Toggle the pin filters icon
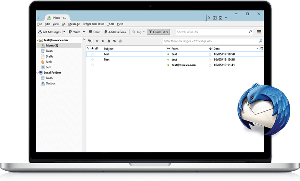This screenshot has height=181, width=300. (90, 41)
